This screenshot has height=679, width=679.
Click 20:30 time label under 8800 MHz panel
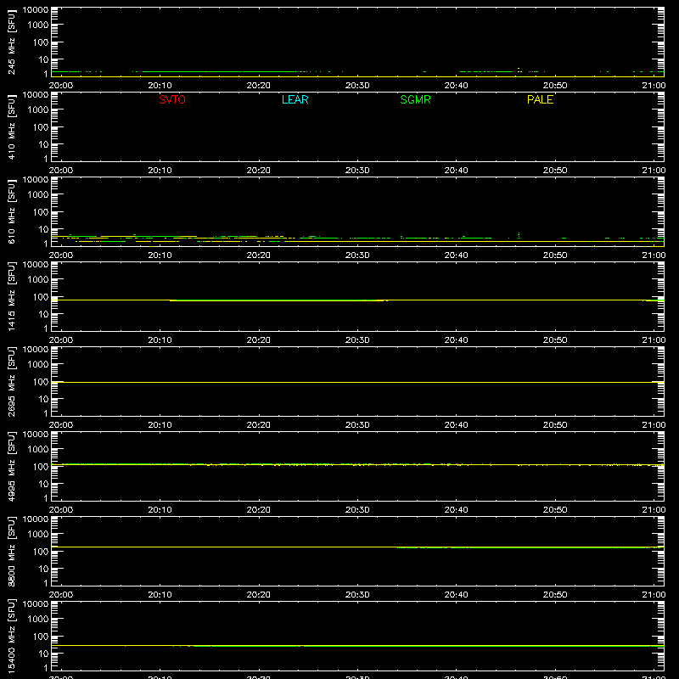pos(357,595)
